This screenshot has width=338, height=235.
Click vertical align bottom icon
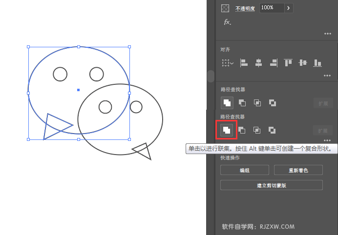[x=317, y=63]
